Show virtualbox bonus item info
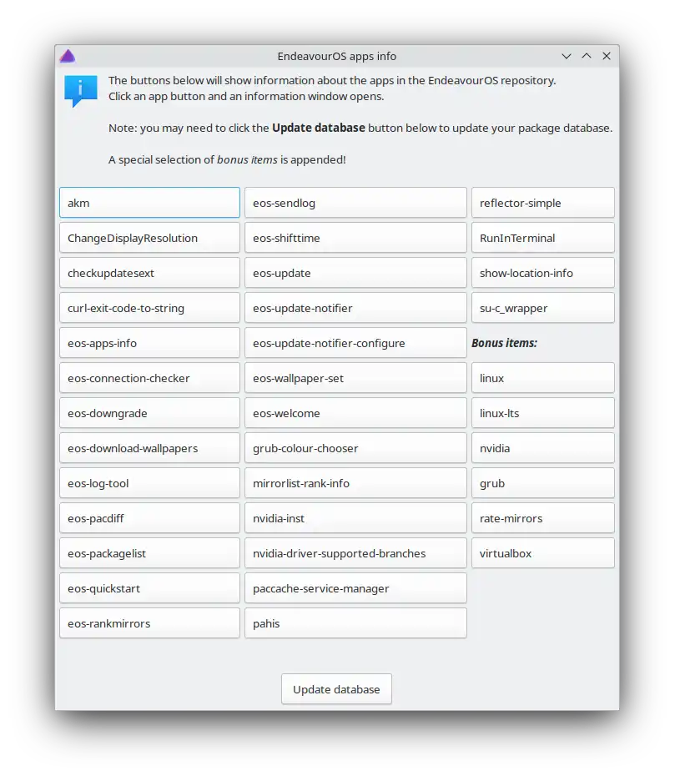The height and width of the screenshot is (776, 675). click(542, 553)
